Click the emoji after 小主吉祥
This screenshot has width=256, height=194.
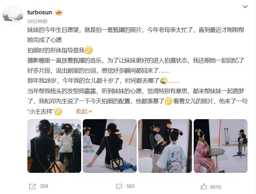[58, 112]
